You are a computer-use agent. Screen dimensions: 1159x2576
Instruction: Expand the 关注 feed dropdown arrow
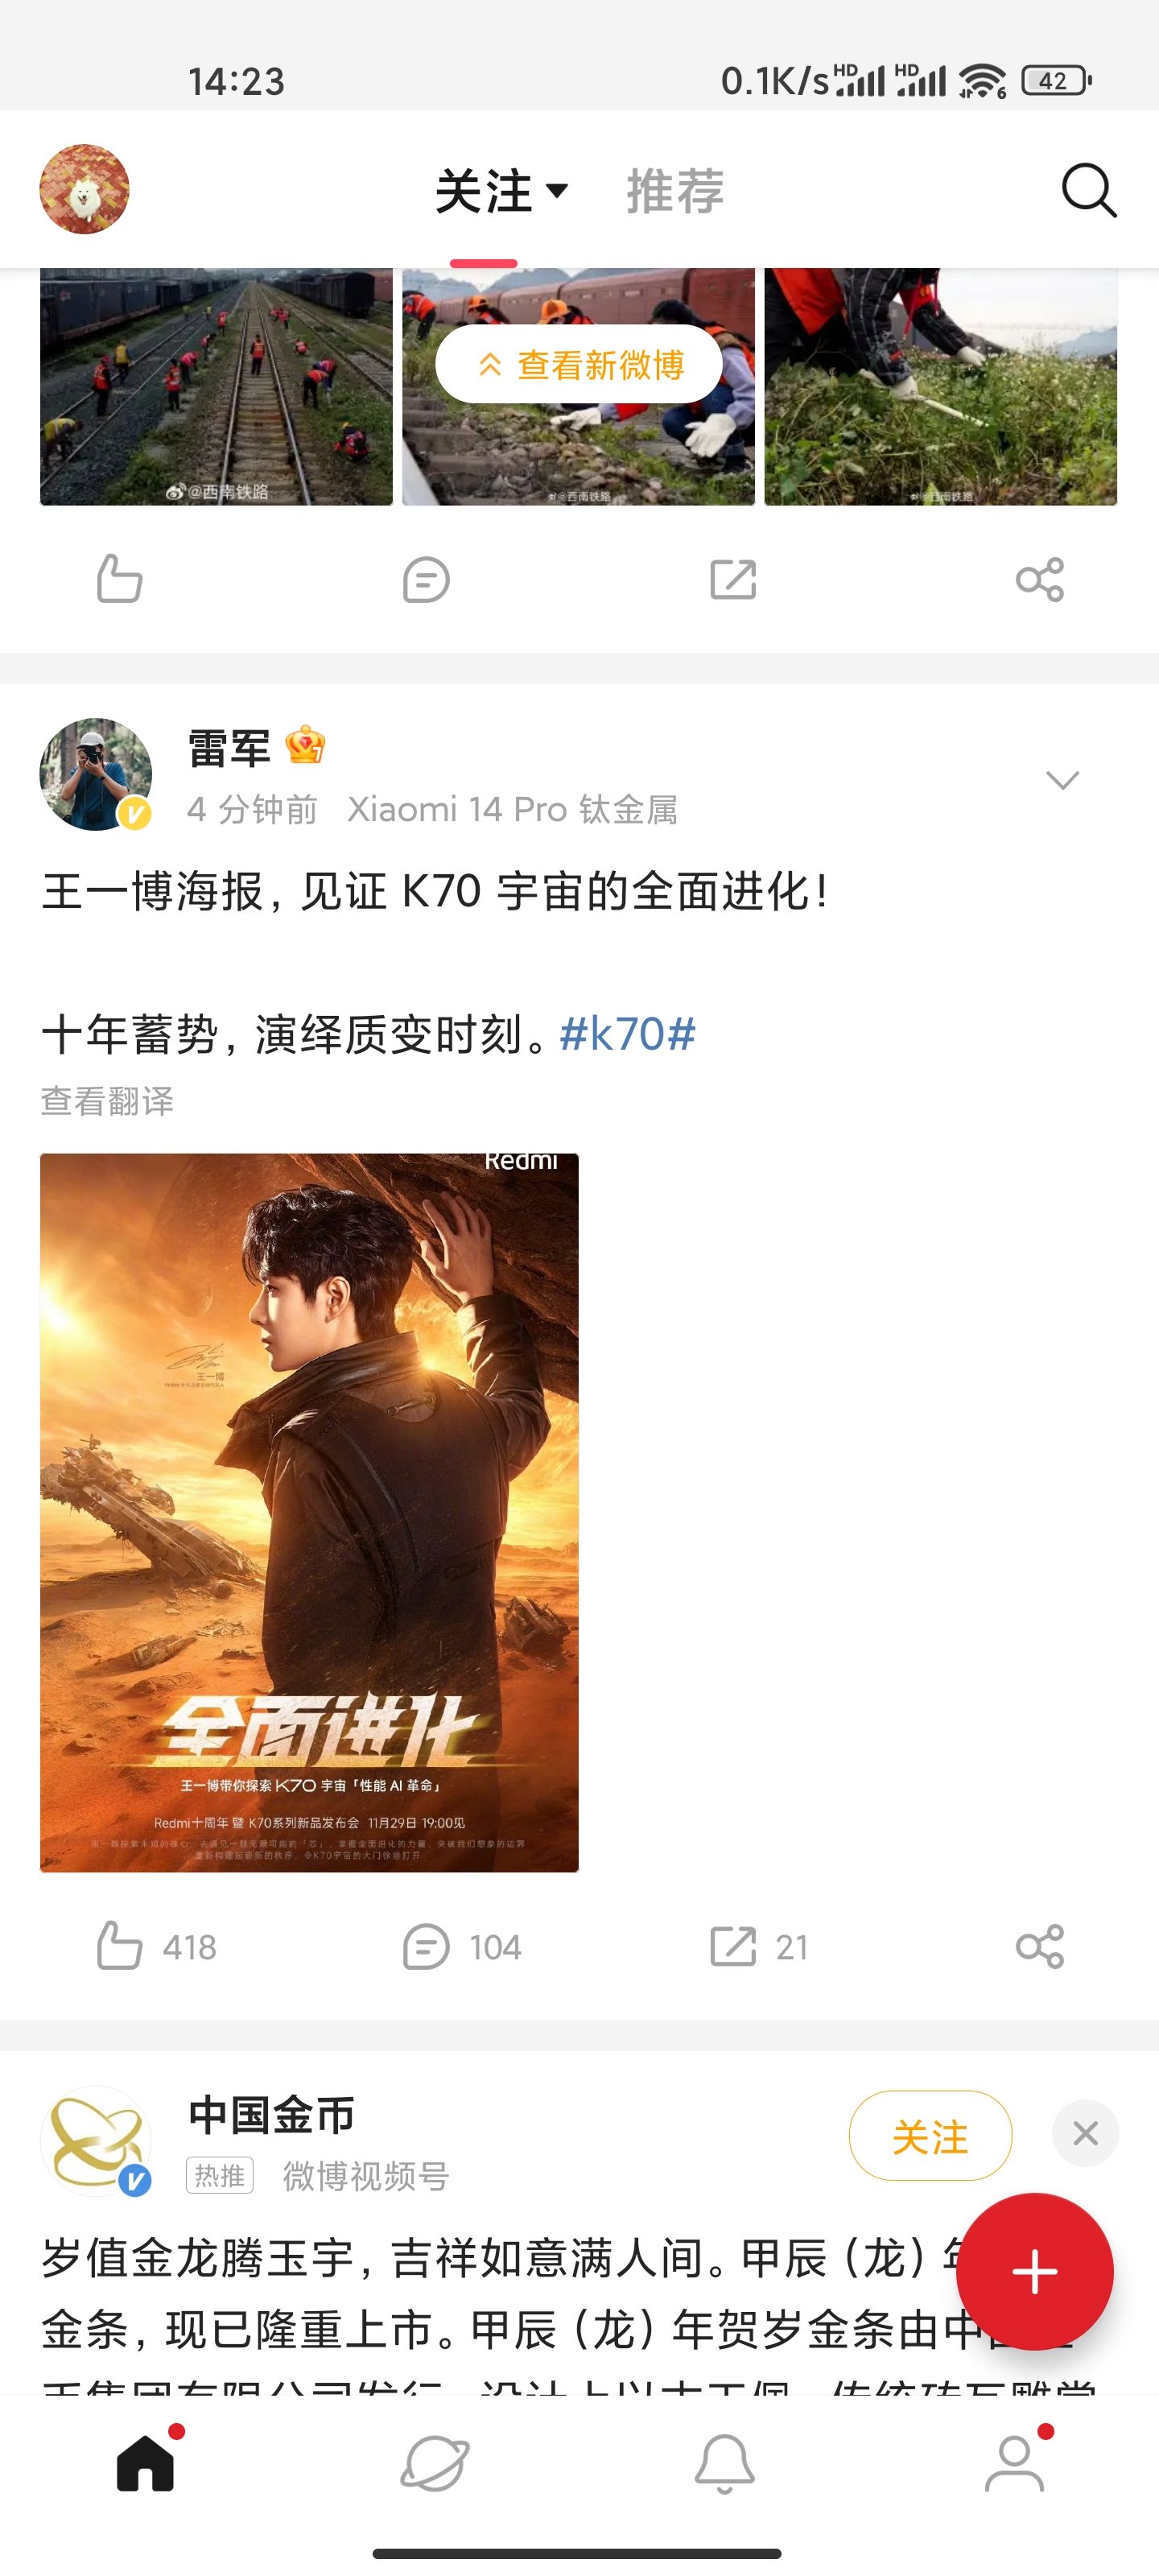(x=557, y=190)
